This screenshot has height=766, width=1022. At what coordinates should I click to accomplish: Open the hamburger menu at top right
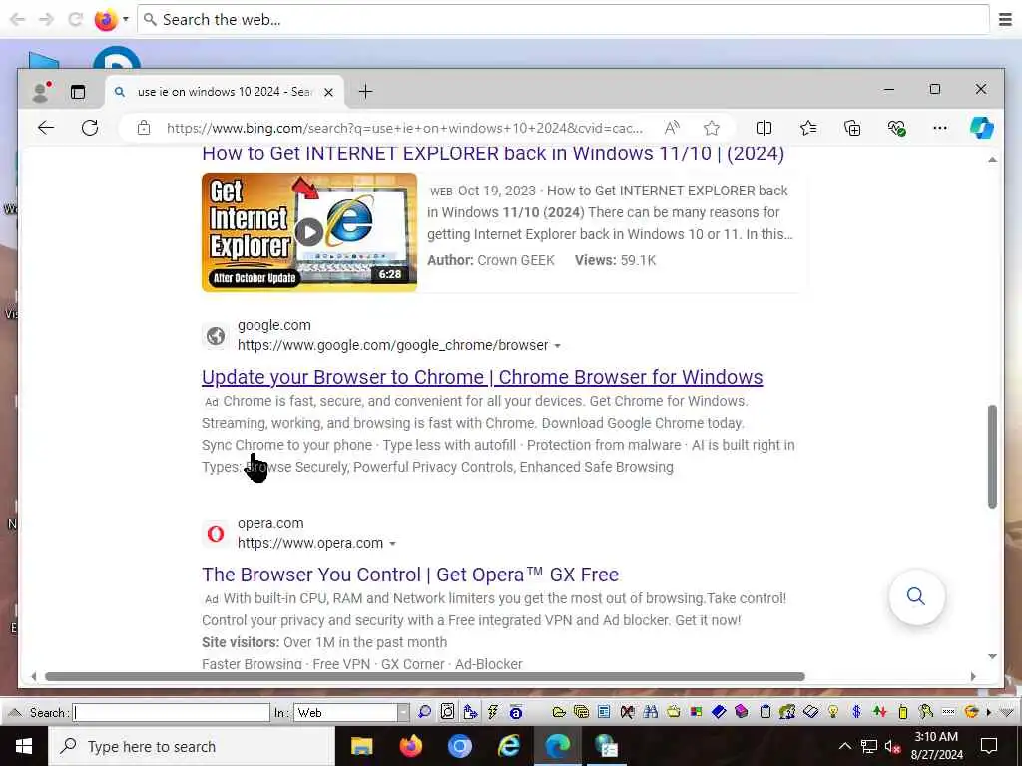1005,20
